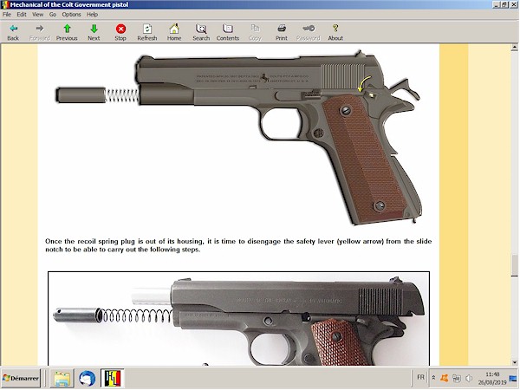Open the file explorer taskbar icon
520x390 pixels.
click(x=62, y=379)
